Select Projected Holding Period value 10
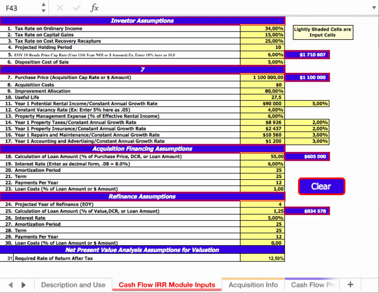Screen dimensions: 379x293 [262, 47]
